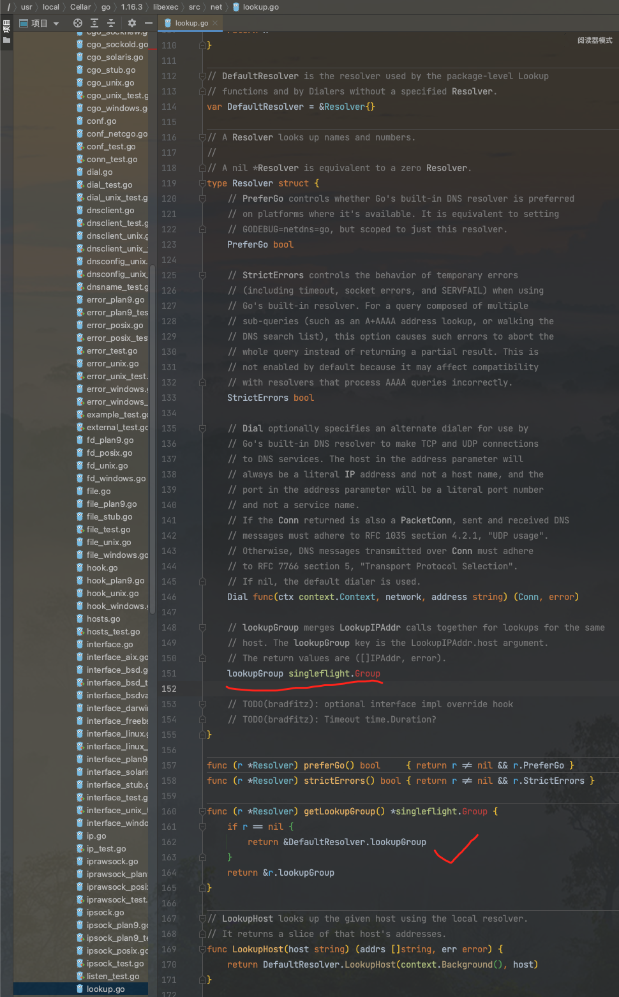Screen dimensions: 619x997
Task: Open dial.go in the project tree
Action: tap(100, 172)
